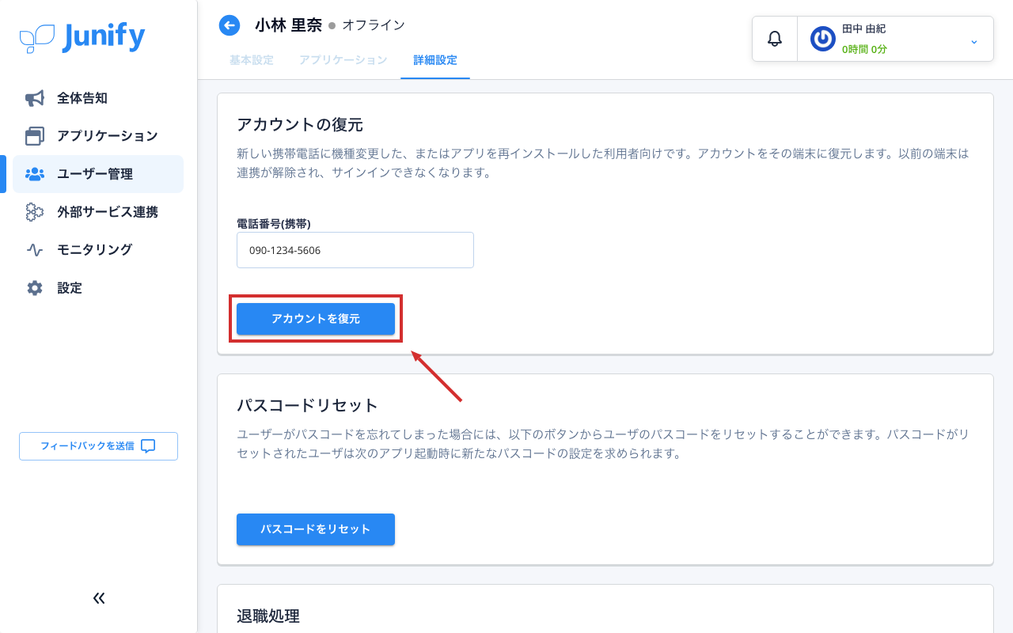Open アプリケーション in the sidebar menu
The width and height of the screenshot is (1013, 633).
pos(98,136)
